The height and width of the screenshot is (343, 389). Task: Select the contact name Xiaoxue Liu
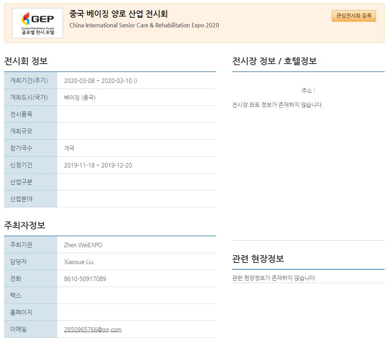click(x=79, y=262)
